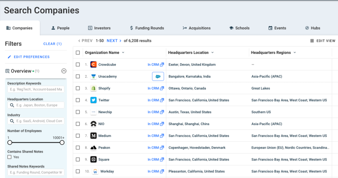Click PREV results page button
The width and height of the screenshot is (338, 178).
click(85, 41)
